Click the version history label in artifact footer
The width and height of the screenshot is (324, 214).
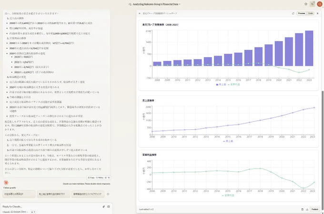pos(146,209)
